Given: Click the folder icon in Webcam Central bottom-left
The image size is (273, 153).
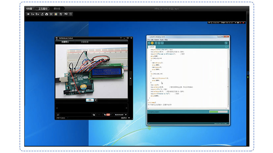Looking at the screenshot, I should point(58,115).
